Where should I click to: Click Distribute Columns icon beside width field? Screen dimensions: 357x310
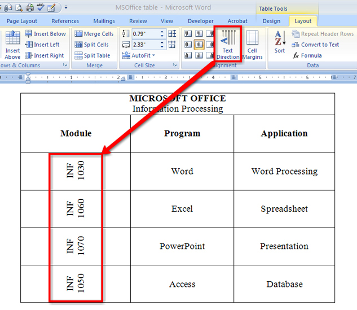tap(172, 44)
